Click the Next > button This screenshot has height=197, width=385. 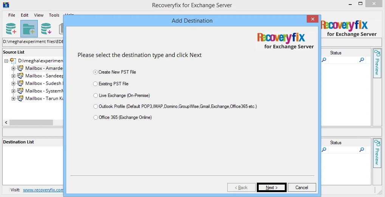click(272, 188)
